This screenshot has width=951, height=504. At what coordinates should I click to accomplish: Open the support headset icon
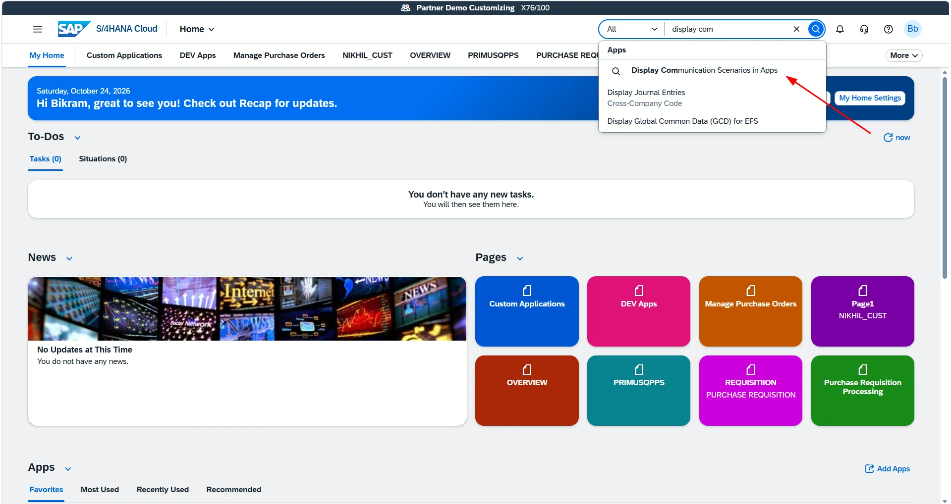(864, 29)
